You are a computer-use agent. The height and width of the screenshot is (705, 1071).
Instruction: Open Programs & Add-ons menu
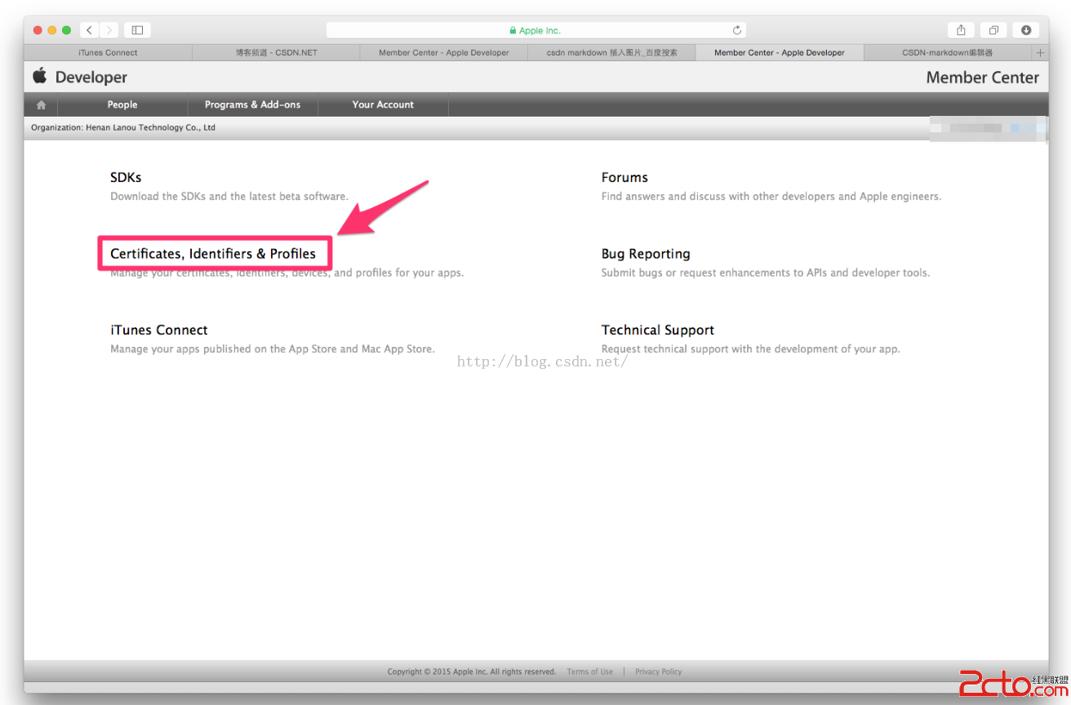(x=252, y=104)
